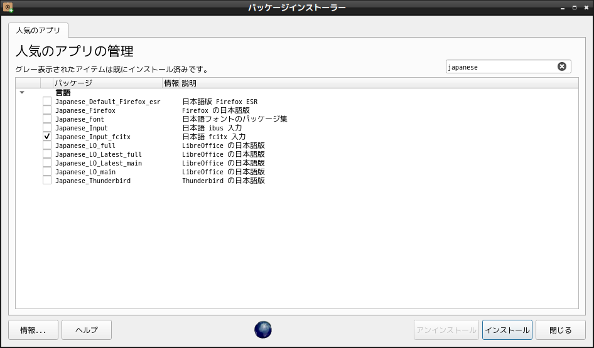Click the description 日本語版 Firefox ESR
The width and height of the screenshot is (594, 348).
coord(220,102)
